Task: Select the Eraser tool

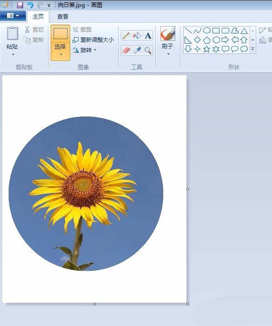Action: point(126,51)
